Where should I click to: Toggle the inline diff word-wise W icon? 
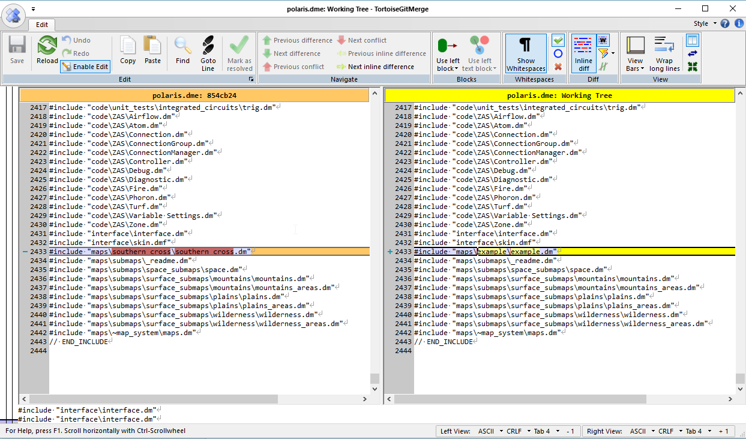click(x=603, y=40)
